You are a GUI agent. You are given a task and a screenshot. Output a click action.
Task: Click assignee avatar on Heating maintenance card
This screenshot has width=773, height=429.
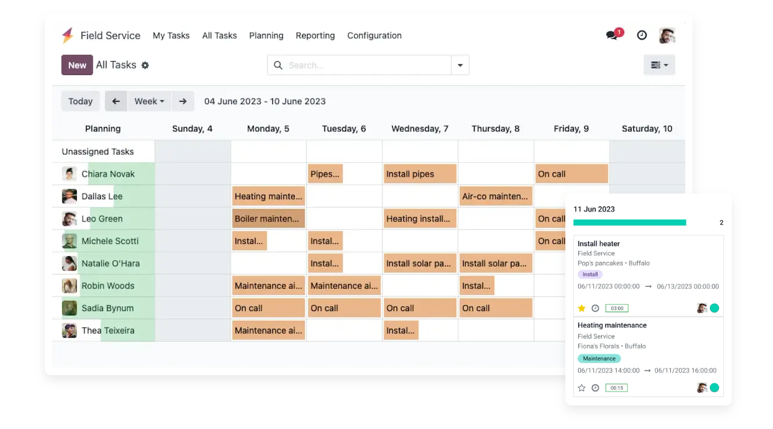[x=702, y=388]
